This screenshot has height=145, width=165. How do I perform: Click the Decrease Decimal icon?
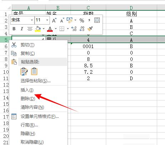pos(82,29)
